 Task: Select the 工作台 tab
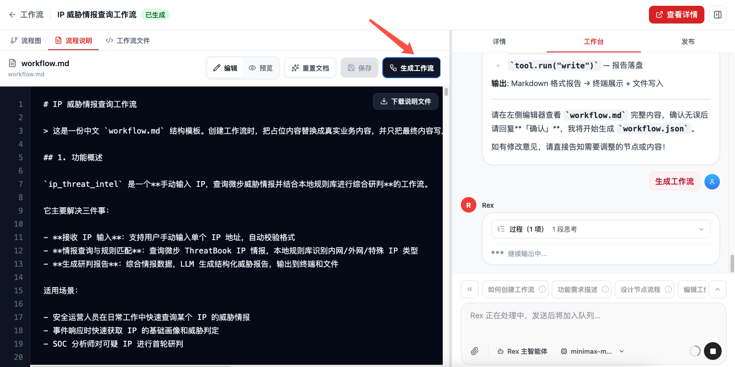click(594, 41)
